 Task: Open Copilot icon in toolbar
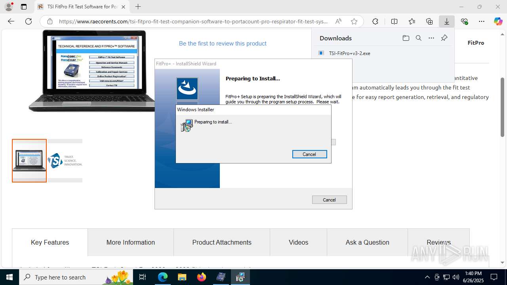pyautogui.click(x=498, y=21)
